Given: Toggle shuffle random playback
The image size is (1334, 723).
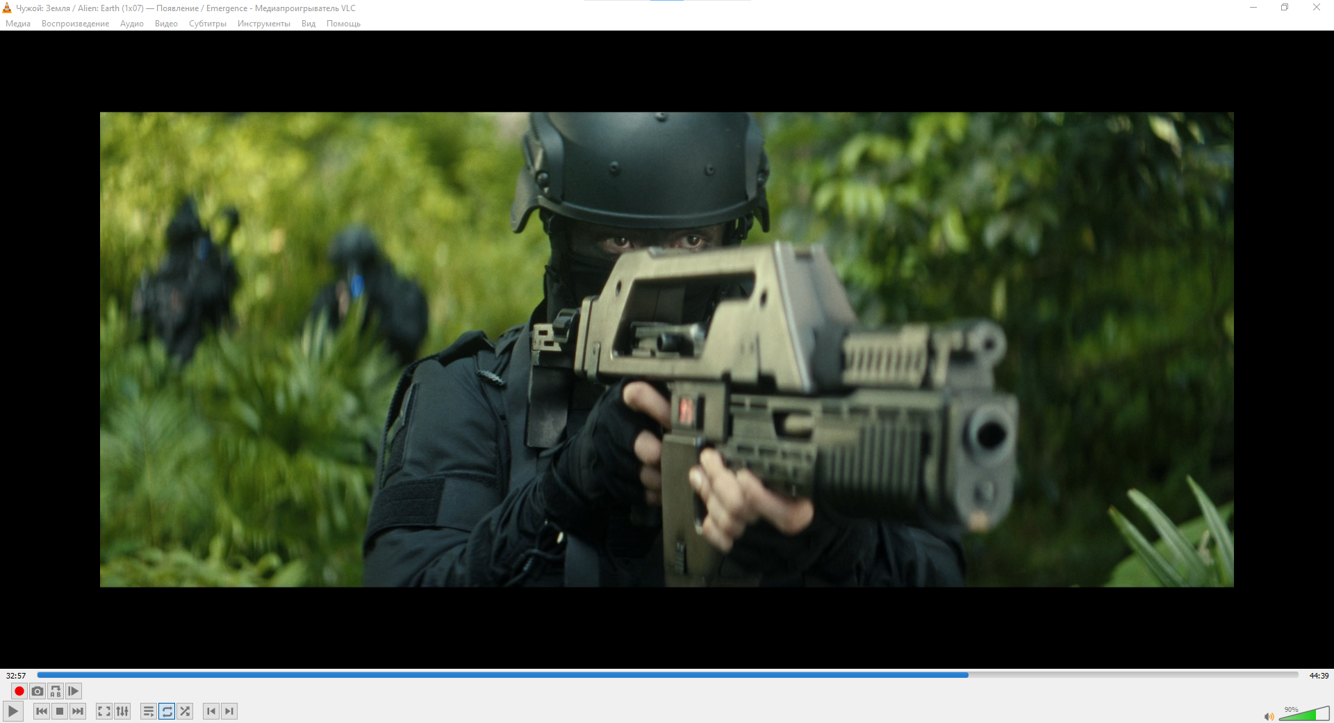Looking at the screenshot, I should 185,711.
